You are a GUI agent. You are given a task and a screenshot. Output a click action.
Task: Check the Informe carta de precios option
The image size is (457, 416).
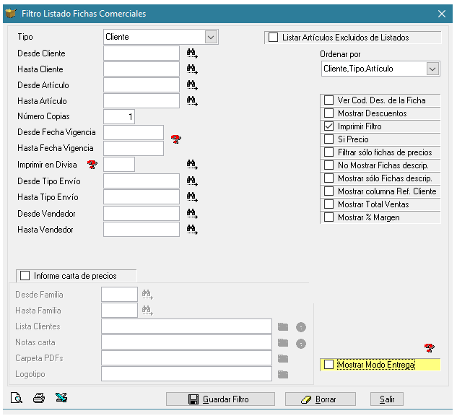(25, 276)
